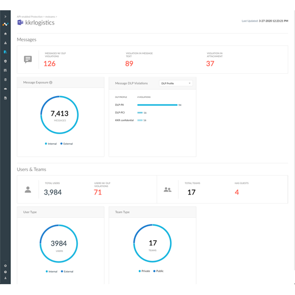This screenshot has width=295, height=295.
Task: Click the DLP PROFILE column header
Action: coord(121,97)
